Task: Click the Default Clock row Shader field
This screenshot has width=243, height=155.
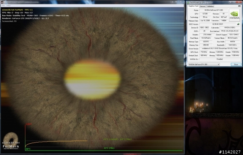Action: pos(235,55)
